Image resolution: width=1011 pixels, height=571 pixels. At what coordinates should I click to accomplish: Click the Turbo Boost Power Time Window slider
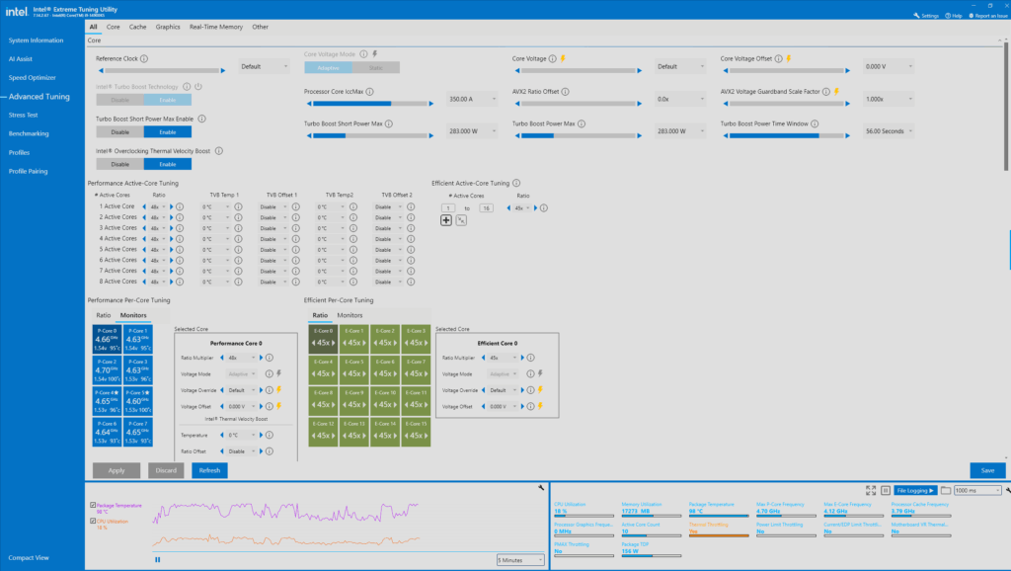point(787,135)
